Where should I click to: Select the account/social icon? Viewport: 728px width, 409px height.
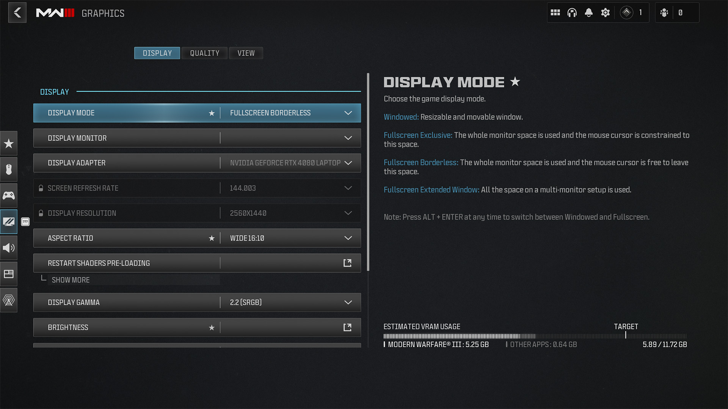click(665, 12)
